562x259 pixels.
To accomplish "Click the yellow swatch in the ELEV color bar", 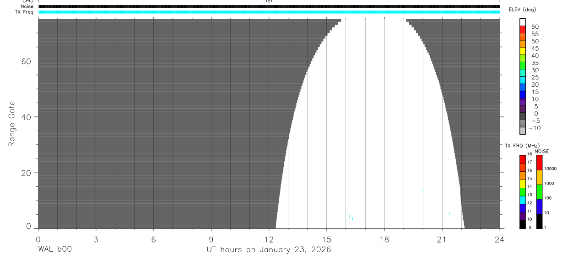I will (523, 51).
